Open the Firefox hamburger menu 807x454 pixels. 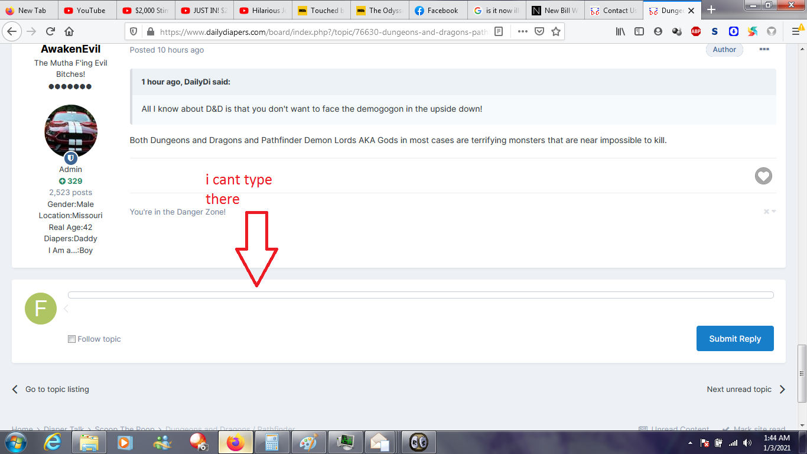coord(795,31)
